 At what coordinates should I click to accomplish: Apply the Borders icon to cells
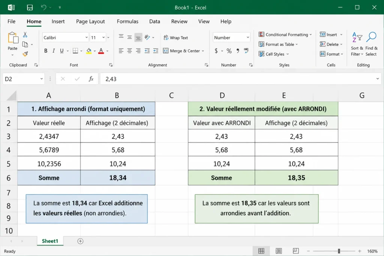coord(75,51)
